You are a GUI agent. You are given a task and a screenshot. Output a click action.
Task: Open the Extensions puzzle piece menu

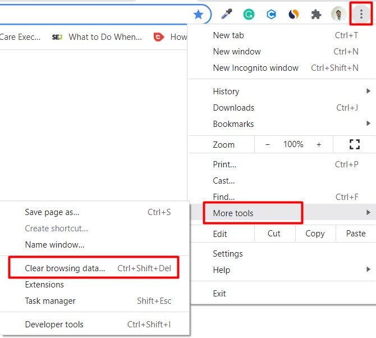tap(316, 15)
